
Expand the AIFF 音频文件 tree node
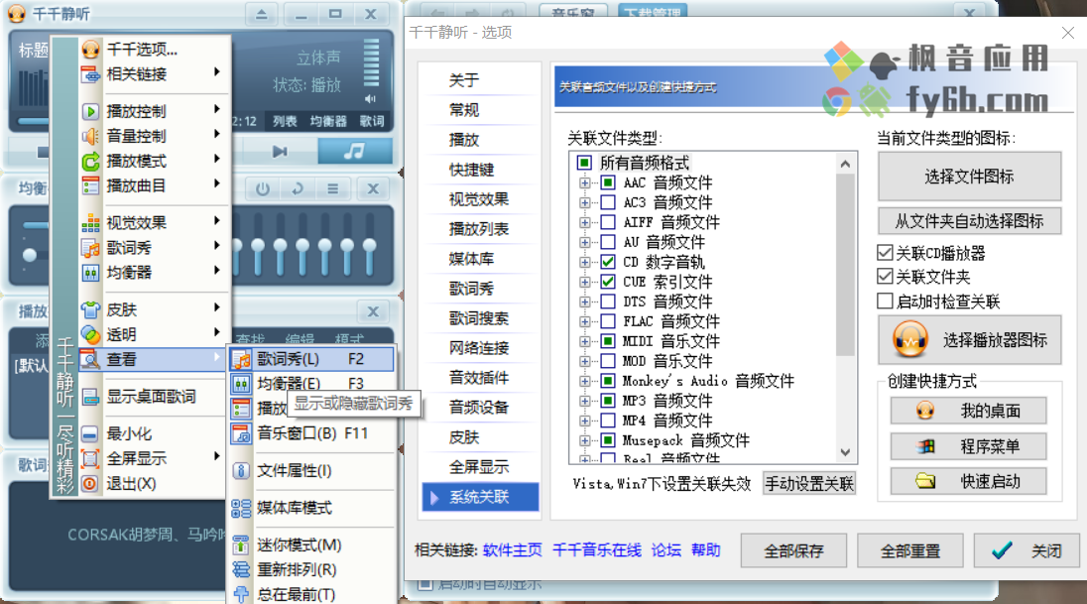[584, 222]
